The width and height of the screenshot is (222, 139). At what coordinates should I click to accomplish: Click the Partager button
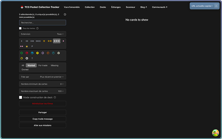tap(42, 112)
